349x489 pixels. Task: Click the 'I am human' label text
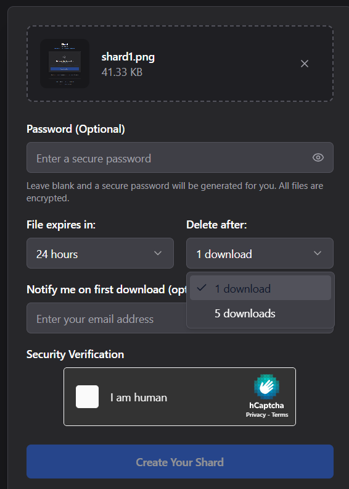click(x=139, y=398)
